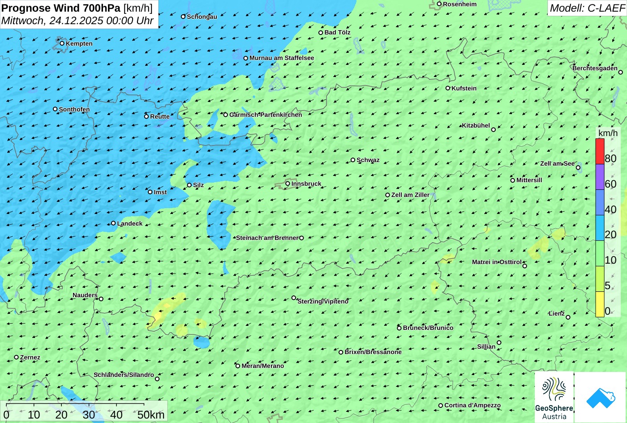Click the Nauders label
The image size is (627, 423).
85,295
